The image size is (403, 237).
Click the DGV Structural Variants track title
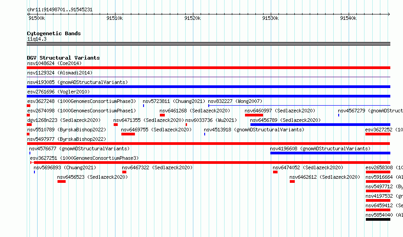point(63,58)
